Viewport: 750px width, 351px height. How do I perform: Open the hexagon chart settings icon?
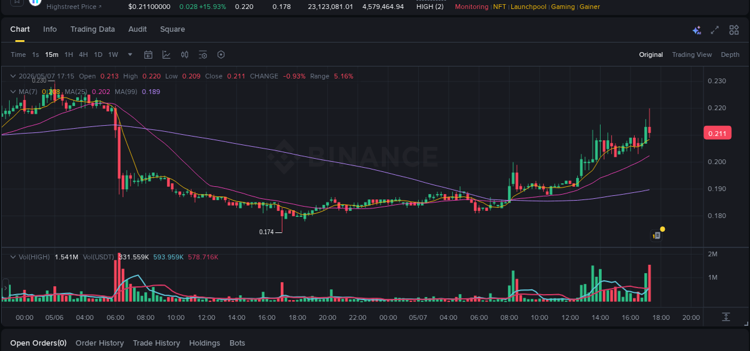pos(221,55)
